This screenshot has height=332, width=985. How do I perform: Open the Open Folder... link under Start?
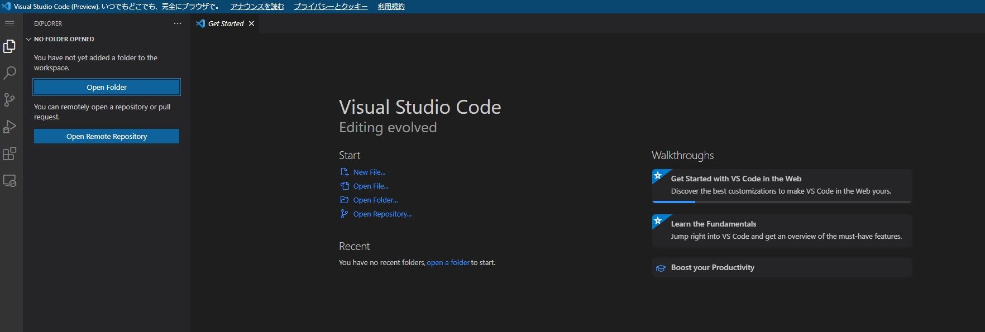click(x=375, y=200)
